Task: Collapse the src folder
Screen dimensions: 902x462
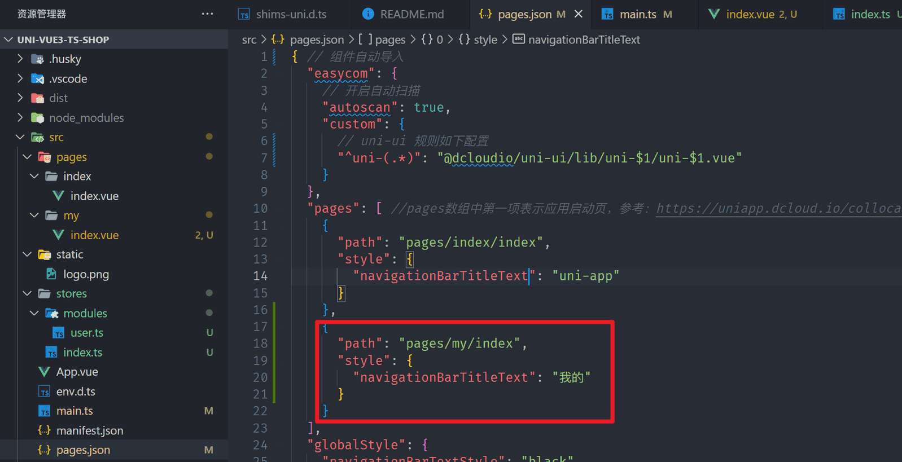Action: 20,137
